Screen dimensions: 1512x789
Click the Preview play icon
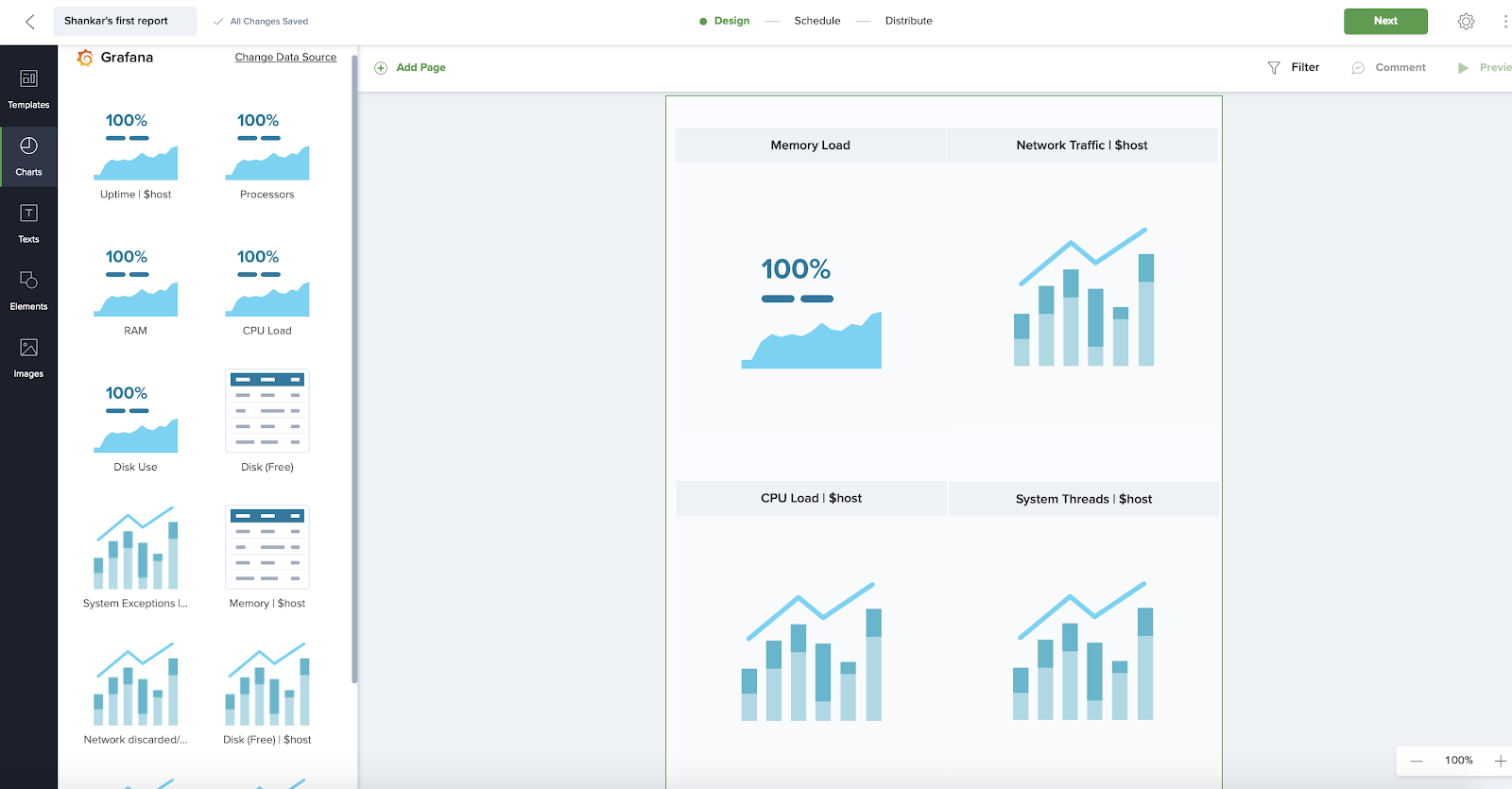1463,68
